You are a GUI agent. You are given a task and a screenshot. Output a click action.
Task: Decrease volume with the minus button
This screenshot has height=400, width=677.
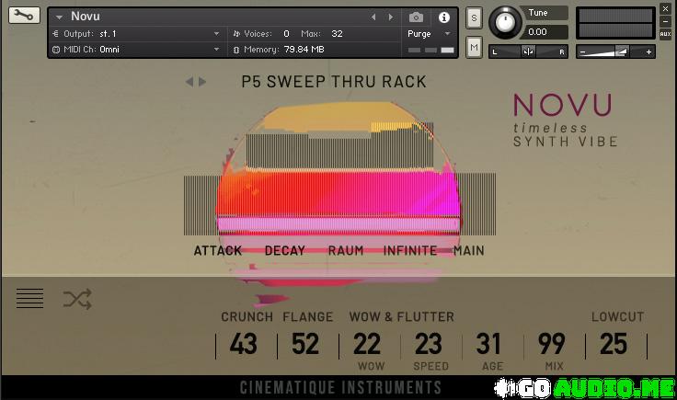(582, 52)
